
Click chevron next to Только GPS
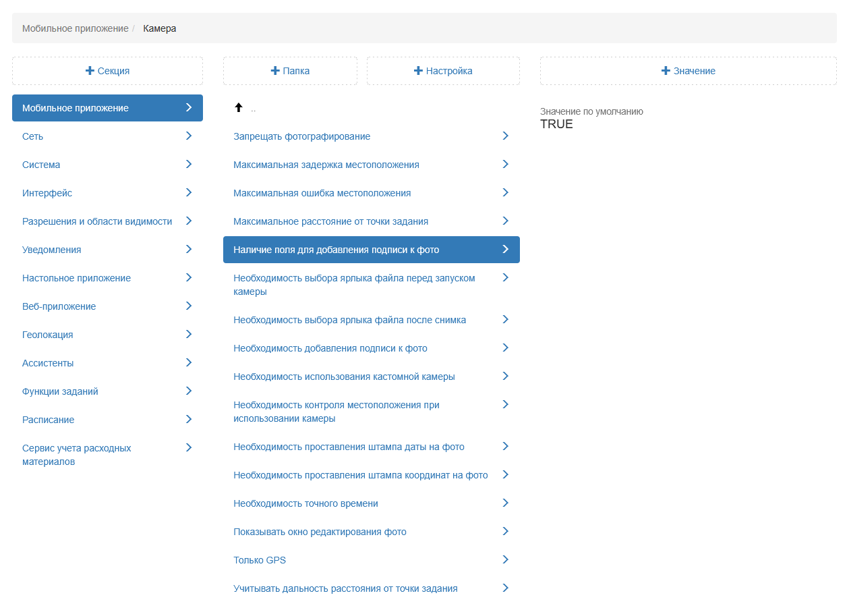pyautogui.click(x=506, y=559)
